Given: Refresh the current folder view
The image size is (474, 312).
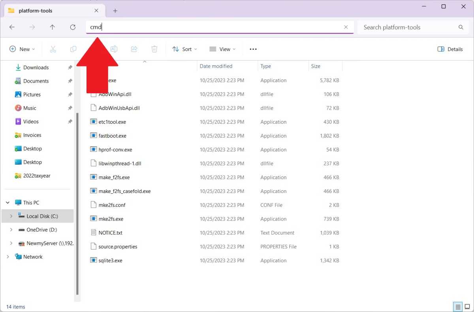Looking at the screenshot, I should pyautogui.click(x=73, y=27).
